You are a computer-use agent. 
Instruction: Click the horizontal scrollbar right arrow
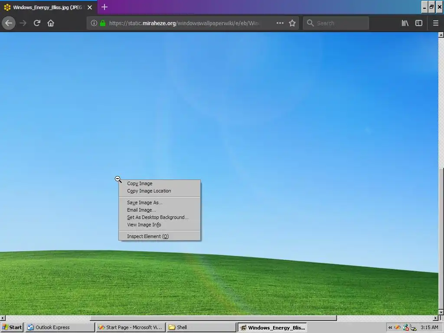pyautogui.click(x=435, y=318)
